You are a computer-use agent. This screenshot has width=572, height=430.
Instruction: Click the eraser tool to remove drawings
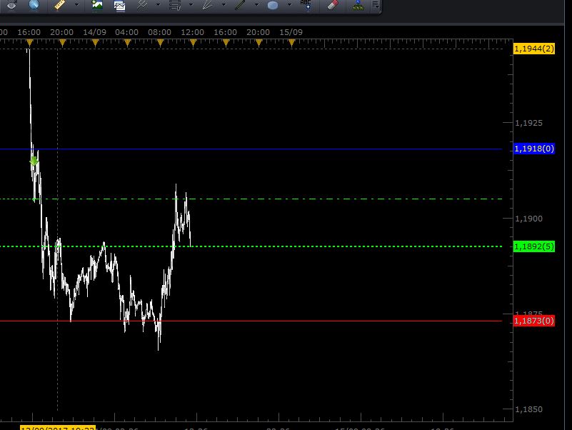333,5
